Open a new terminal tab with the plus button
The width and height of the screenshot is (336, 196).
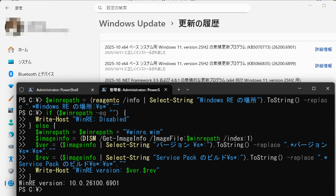point(179,89)
